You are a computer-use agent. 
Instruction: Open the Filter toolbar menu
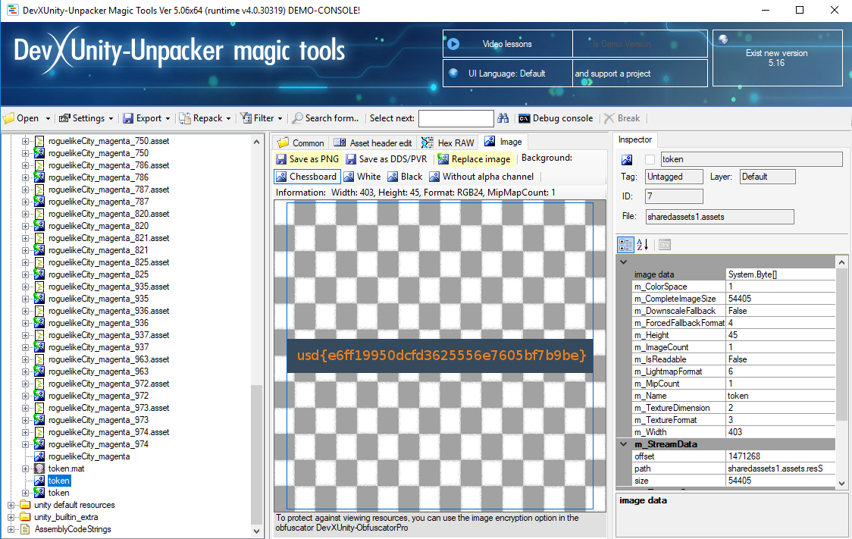tap(262, 118)
